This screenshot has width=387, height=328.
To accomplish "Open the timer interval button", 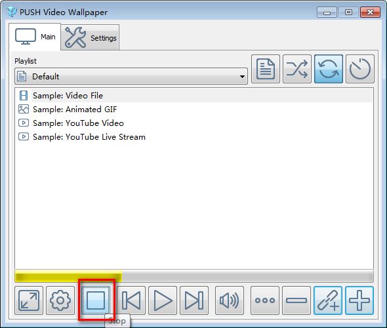I will 360,69.
